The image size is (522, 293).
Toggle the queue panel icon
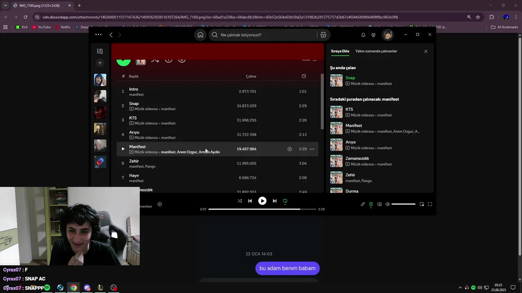pyautogui.click(x=371, y=204)
